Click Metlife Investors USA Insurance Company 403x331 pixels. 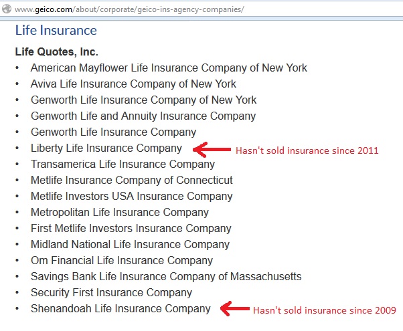[132, 197]
